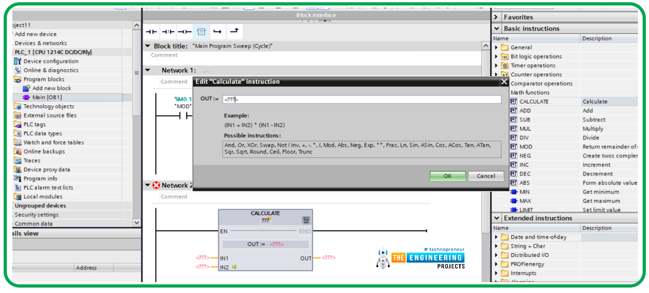Click editor scroll up arrow
Screen dimensions: 649x293
pyautogui.click(x=486, y=46)
